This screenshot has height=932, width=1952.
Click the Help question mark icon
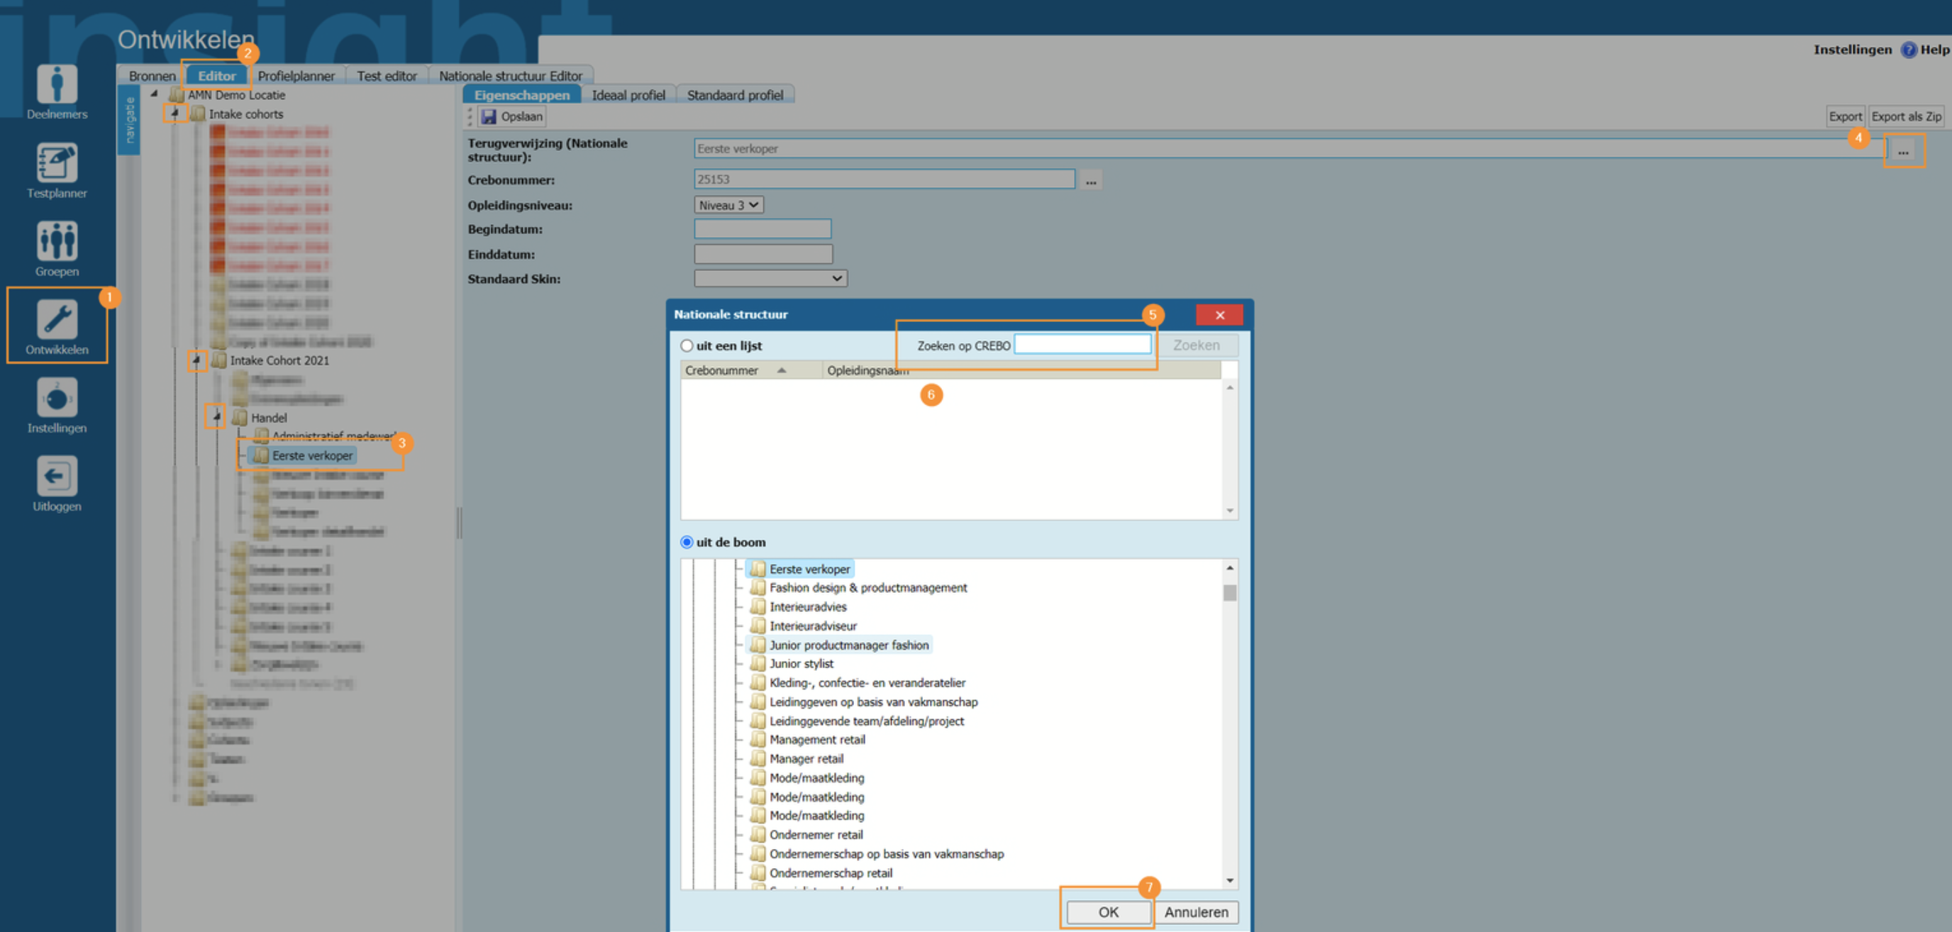(x=1909, y=50)
